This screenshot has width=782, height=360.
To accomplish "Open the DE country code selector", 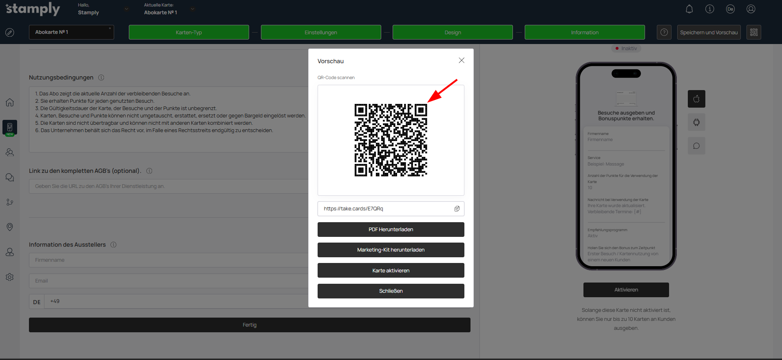I will pos(37,302).
